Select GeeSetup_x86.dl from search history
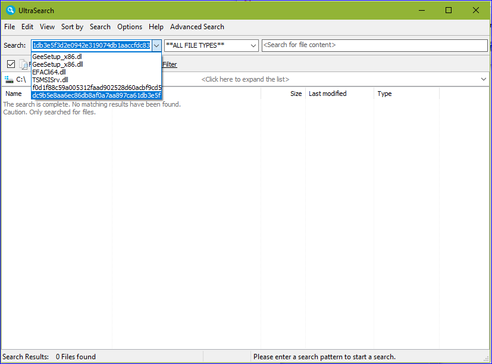The width and height of the screenshot is (492, 364). (x=96, y=57)
